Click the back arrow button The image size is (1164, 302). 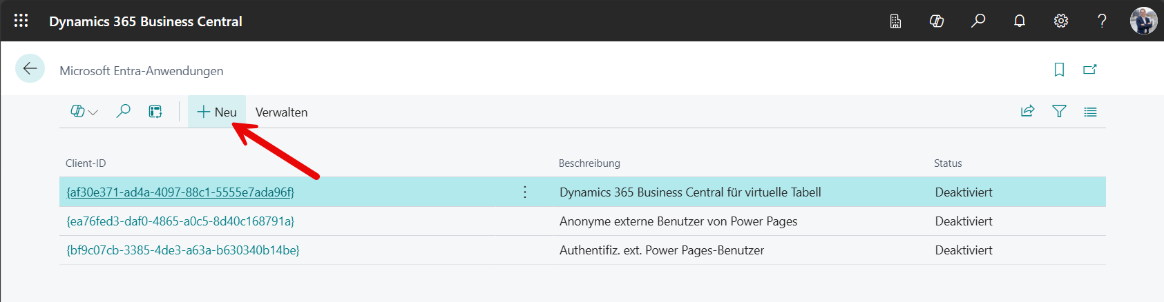coord(30,68)
